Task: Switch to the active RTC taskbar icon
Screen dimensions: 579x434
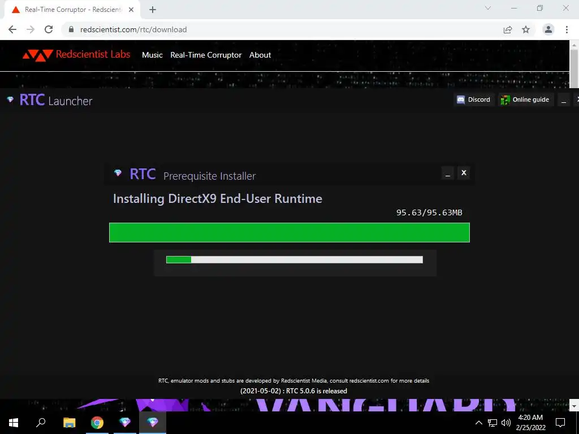Action: 153,423
